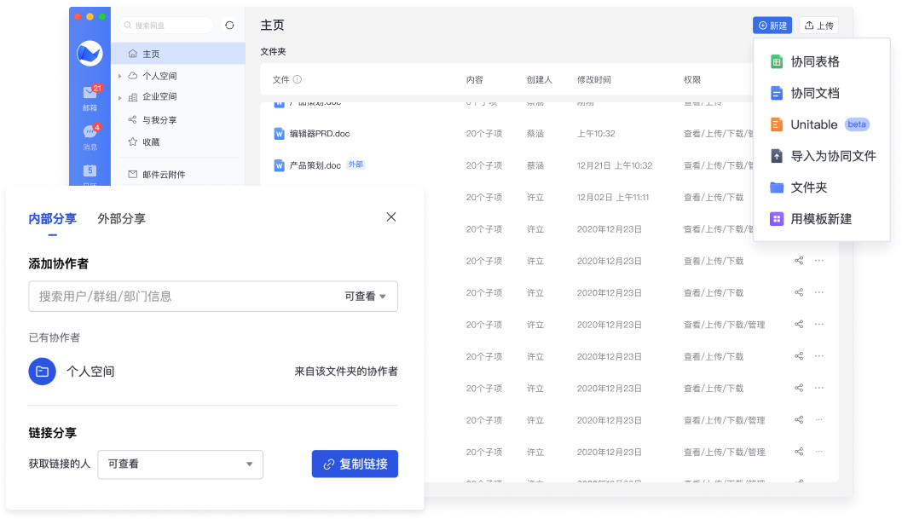
Task: Open the Mail icon in left sidebar
Action: click(x=90, y=94)
